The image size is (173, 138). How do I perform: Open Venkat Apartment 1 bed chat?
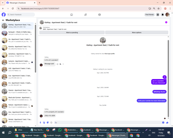[x=17, y=120]
